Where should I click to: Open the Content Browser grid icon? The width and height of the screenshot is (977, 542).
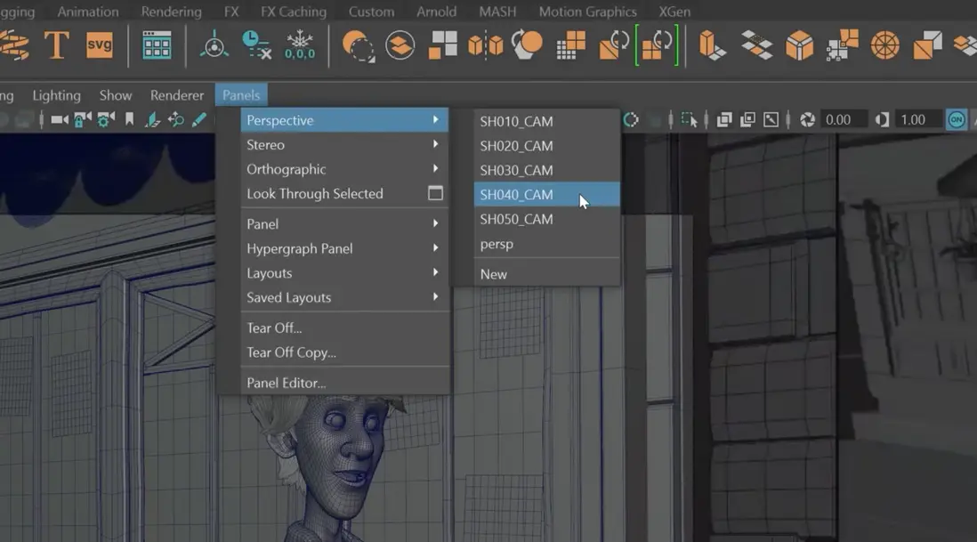pos(157,44)
